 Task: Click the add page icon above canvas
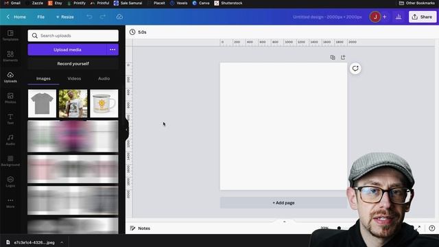(x=343, y=58)
